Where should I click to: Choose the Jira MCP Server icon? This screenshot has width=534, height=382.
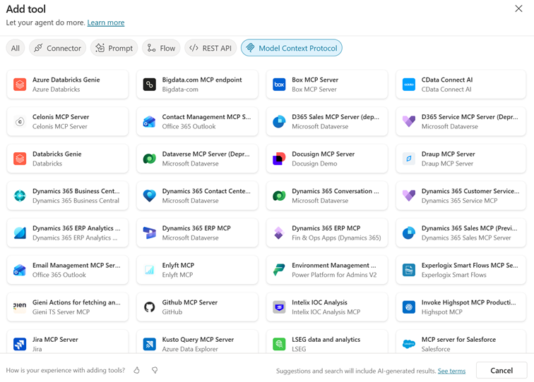20,344
